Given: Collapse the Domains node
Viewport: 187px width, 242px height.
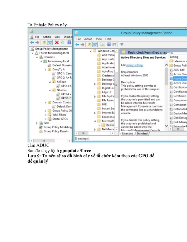Looking at the screenshot, I should pos(37,57).
